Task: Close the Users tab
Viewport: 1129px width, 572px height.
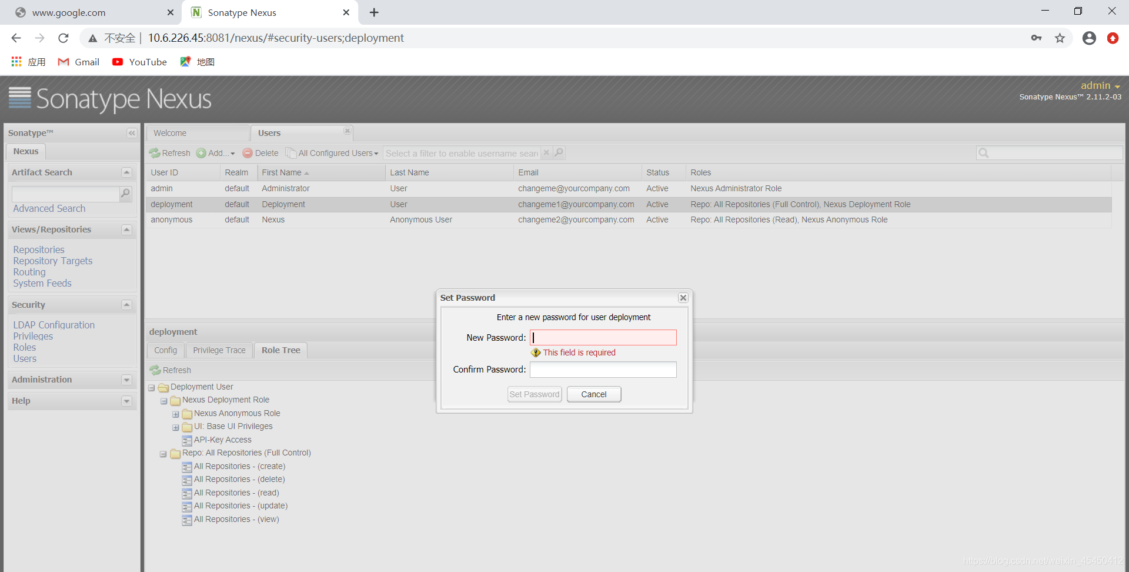Action: coord(347,131)
